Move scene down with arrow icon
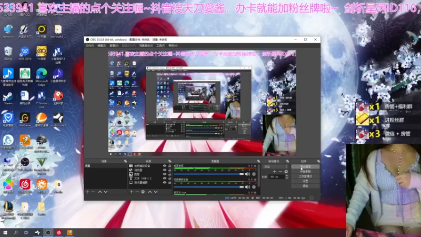The height and width of the screenshot is (237, 421). click(x=106, y=192)
